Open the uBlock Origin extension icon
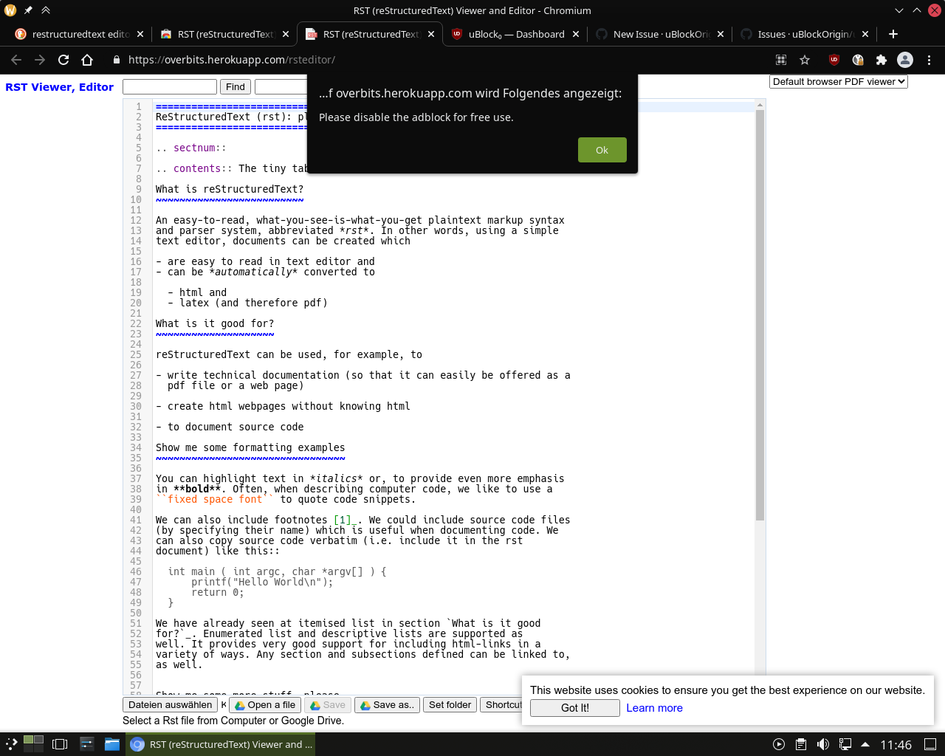Viewport: 945px width, 756px height. pyautogui.click(x=834, y=61)
